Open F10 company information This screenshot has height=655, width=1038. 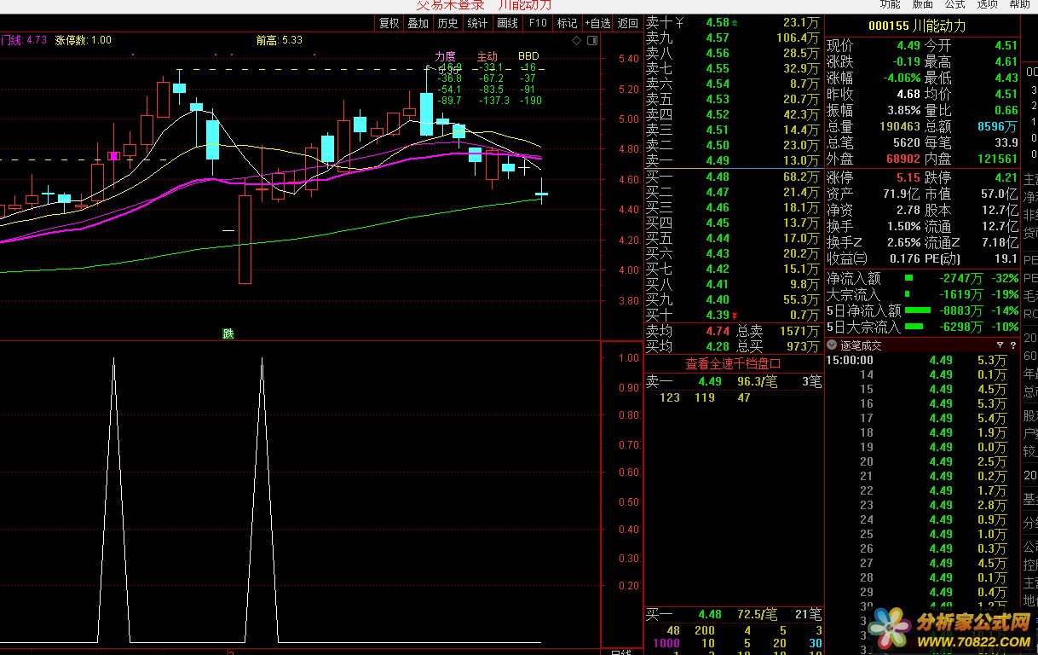537,23
